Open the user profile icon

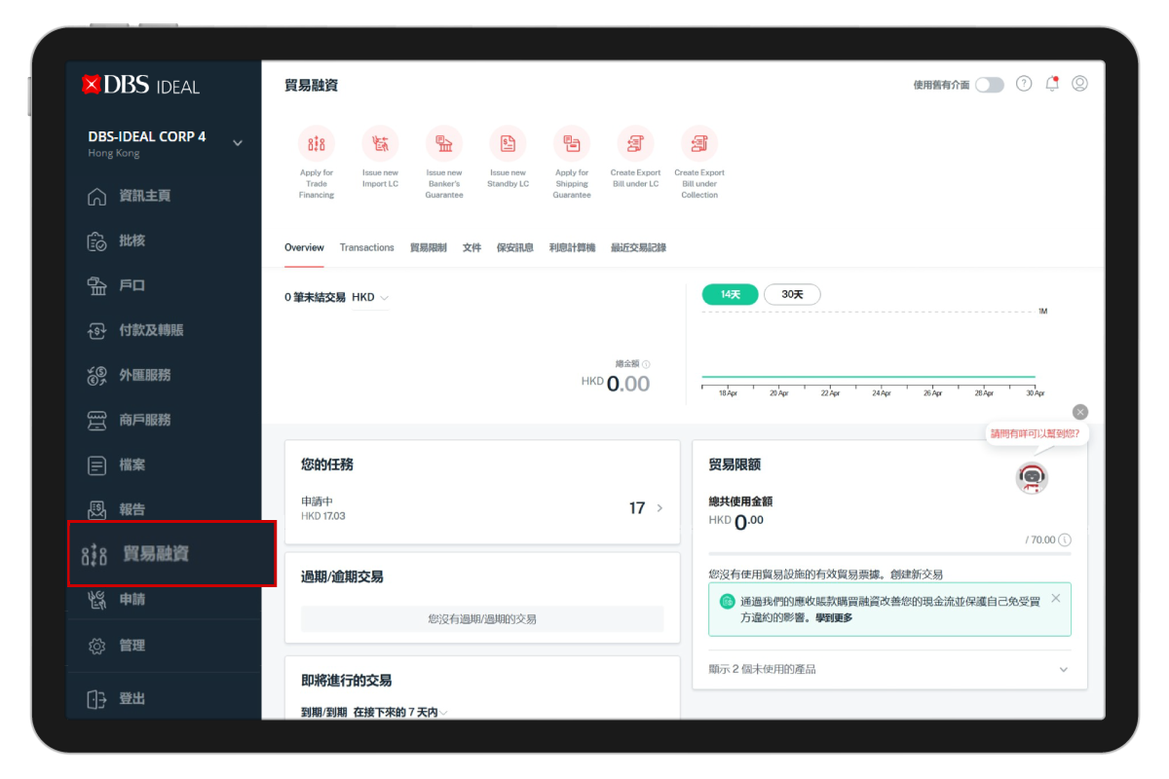[x=1079, y=84]
